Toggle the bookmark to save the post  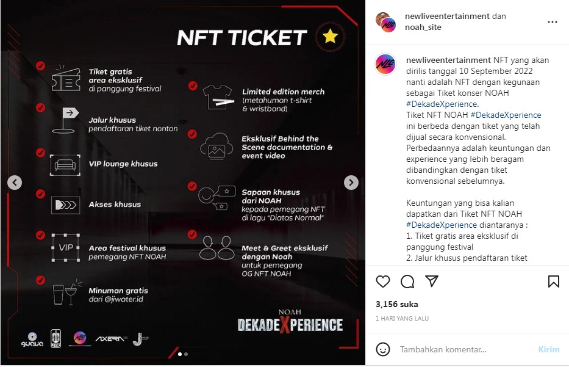click(x=554, y=282)
